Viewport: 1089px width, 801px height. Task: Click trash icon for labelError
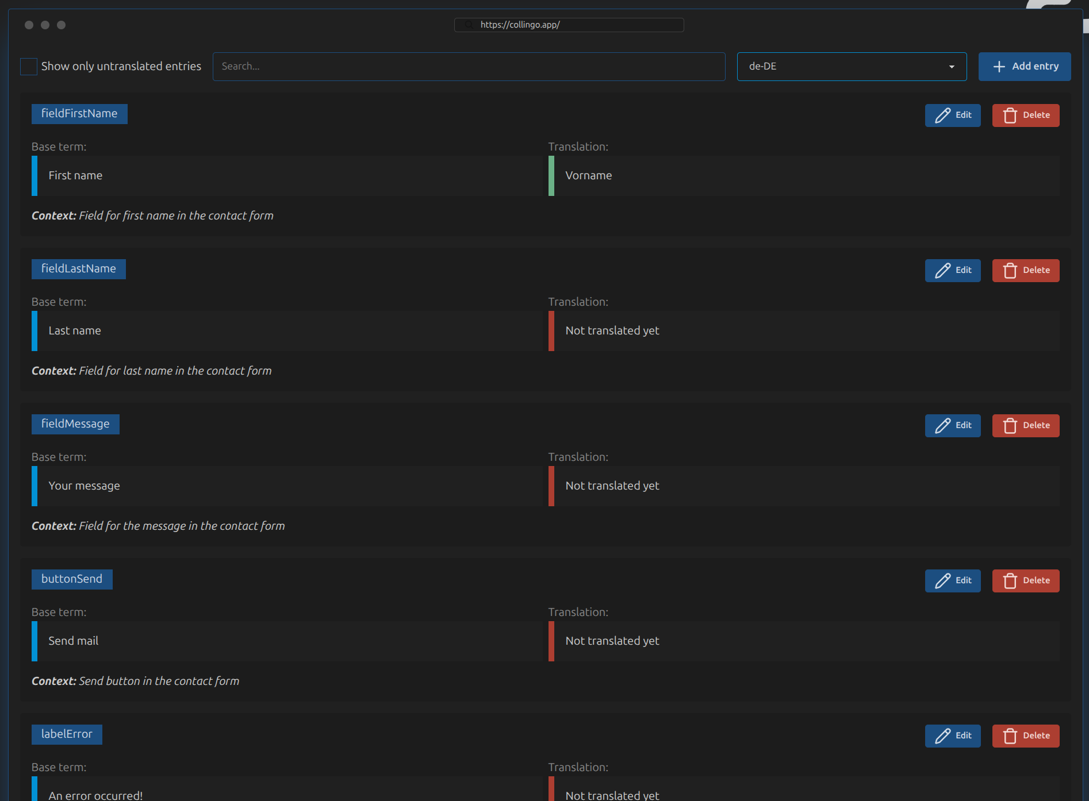pos(1010,736)
